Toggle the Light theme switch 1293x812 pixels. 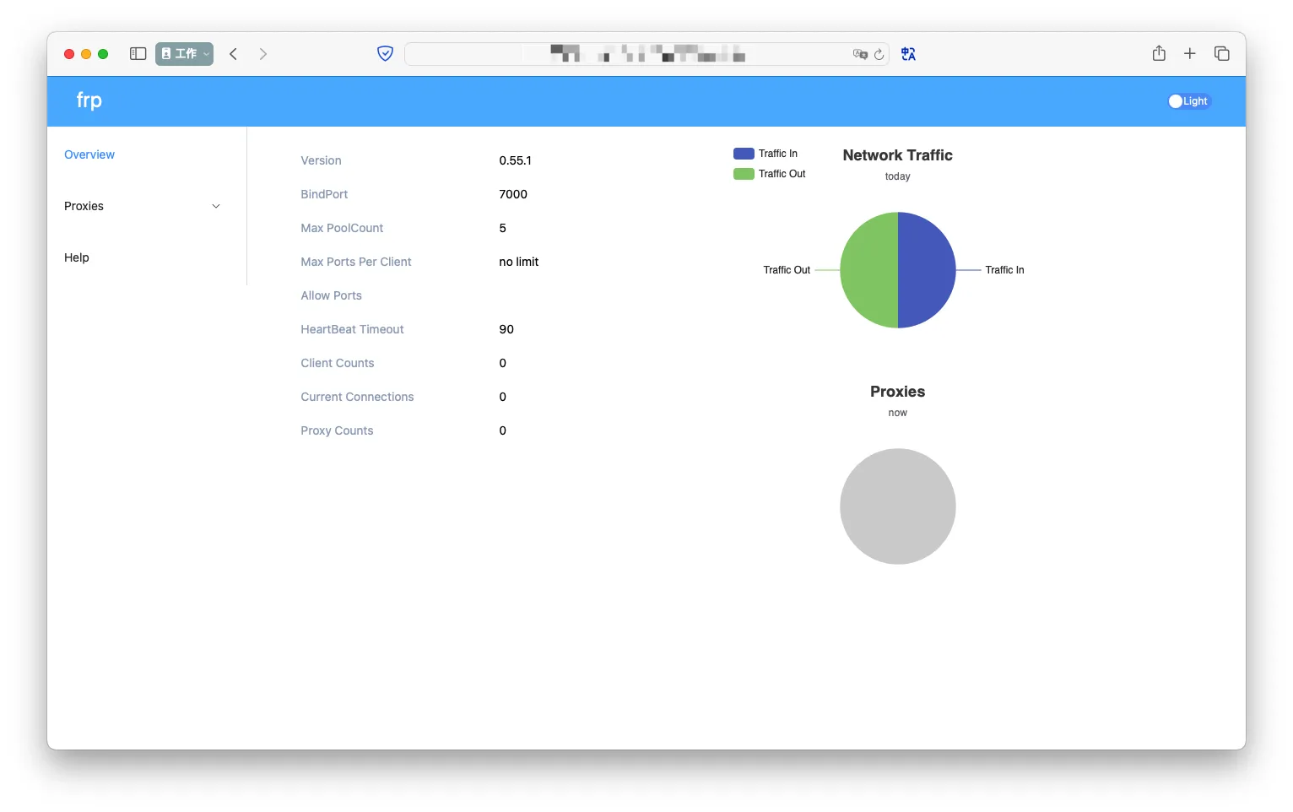click(x=1189, y=101)
